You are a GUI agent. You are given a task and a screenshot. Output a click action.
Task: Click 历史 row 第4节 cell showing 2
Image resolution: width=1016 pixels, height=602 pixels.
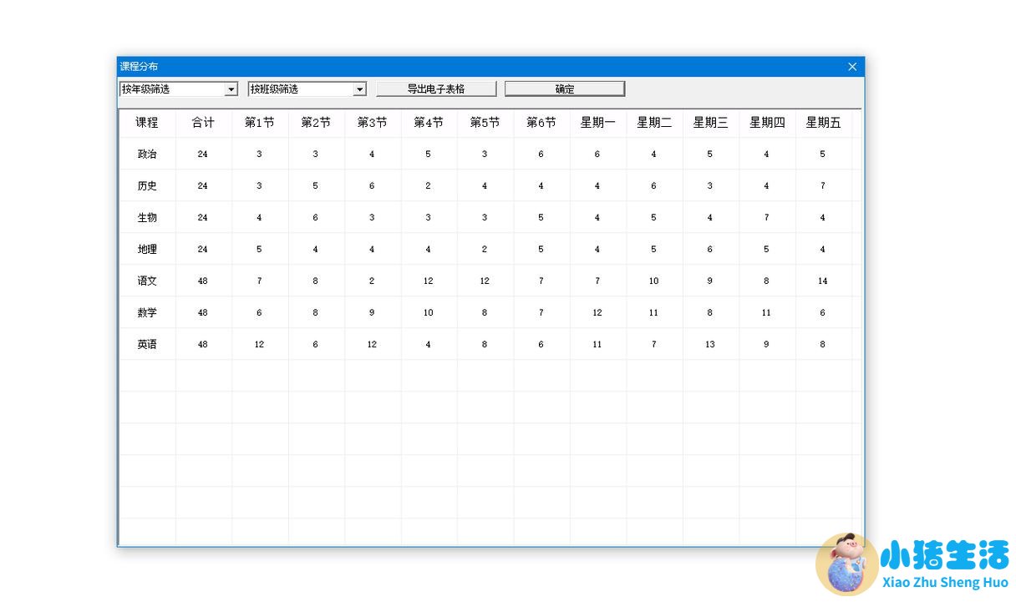pyautogui.click(x=429, y=186)
